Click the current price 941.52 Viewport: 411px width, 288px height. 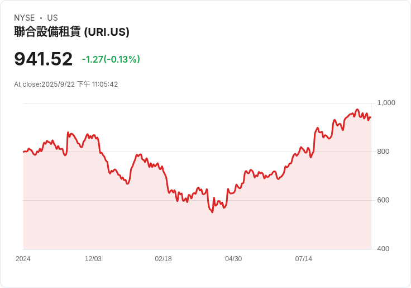[x=43, y=59]
